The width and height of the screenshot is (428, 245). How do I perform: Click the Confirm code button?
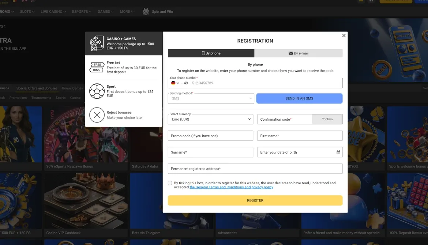coord(327,119)
